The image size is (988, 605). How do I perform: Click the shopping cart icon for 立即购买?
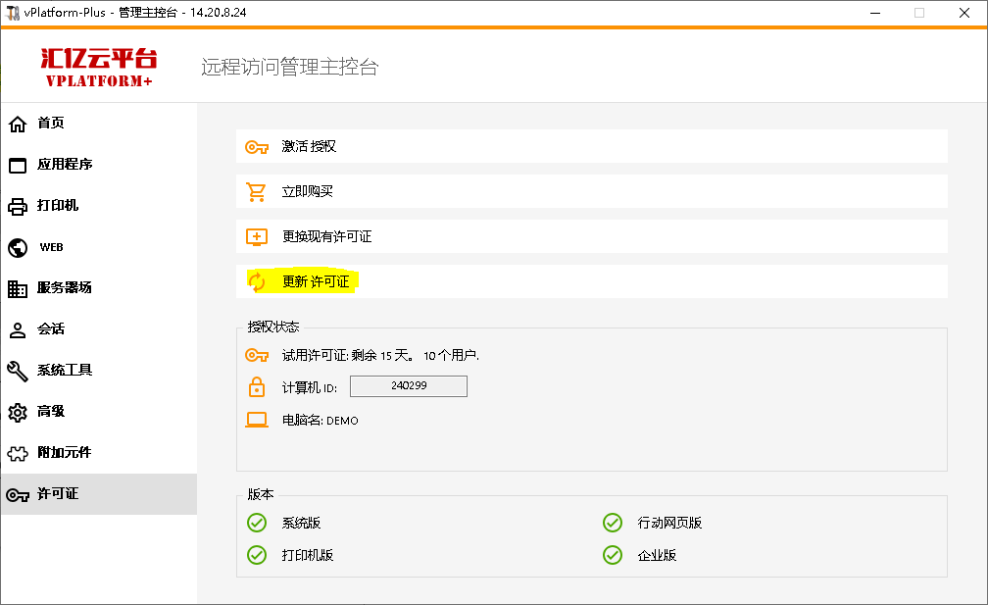pyautogui.click(x=256, y=191)
